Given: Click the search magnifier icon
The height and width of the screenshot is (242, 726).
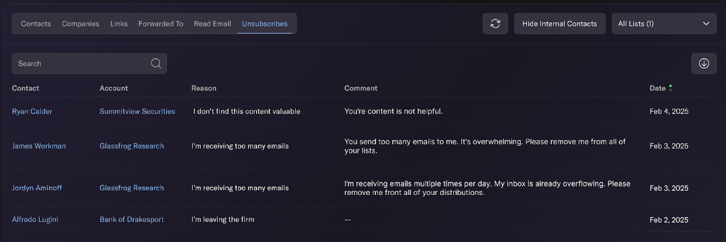Looking at the screenshot, I should [x=156, y=63].
